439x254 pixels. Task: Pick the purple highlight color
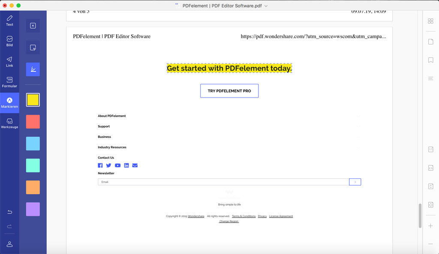pyautogui.click(x=33, y=209)
